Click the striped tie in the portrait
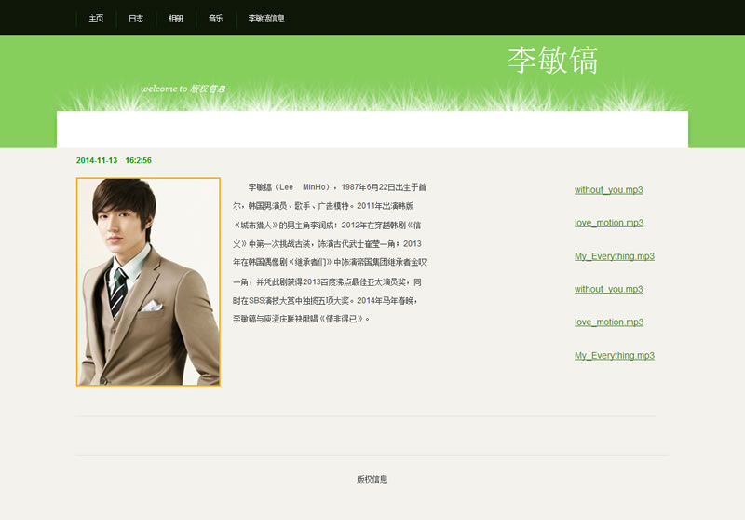 tap(117, 293)
